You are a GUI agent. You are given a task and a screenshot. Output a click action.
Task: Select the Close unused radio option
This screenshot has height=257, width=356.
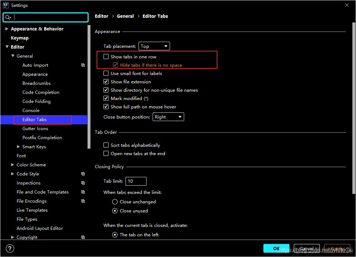(115, 211)
